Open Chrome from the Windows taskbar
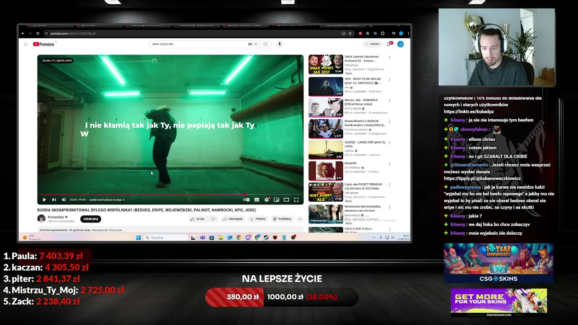578x325 pixels. (239, 237)
